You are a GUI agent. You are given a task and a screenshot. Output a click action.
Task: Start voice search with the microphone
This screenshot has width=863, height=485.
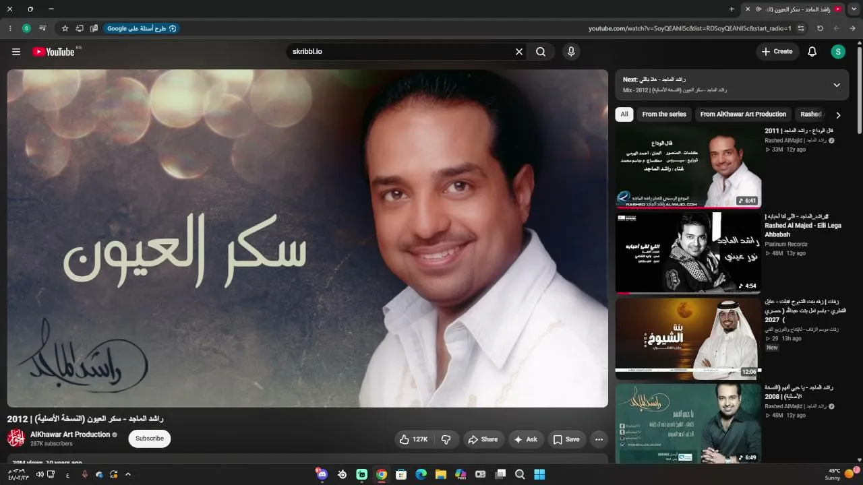(x=571, y=52)
